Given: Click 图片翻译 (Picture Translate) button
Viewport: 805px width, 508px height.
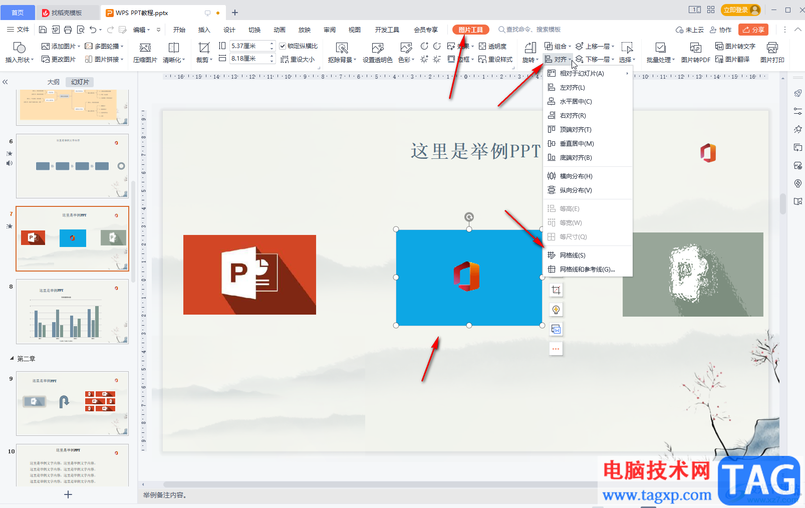Looking at the screenshot, I should pos(732,59).
